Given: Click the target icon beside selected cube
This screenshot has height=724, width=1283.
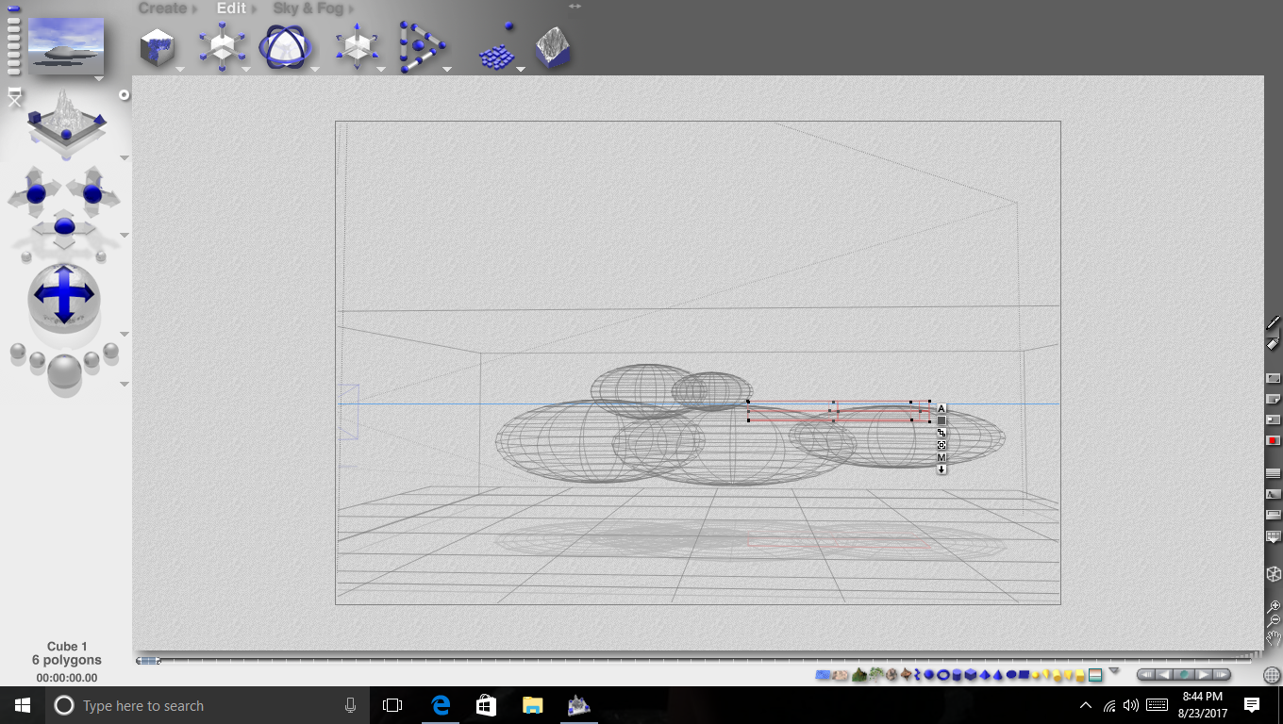Looking at the screenshot, I should coord(941,445).
